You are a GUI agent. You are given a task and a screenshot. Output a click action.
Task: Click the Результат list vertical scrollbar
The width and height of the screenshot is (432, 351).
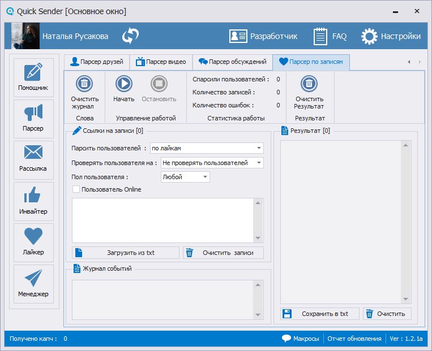coord(405,222)
